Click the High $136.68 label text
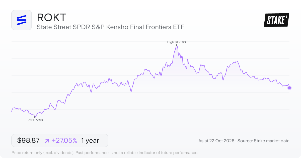301x158 pixels. pos(177,42)
